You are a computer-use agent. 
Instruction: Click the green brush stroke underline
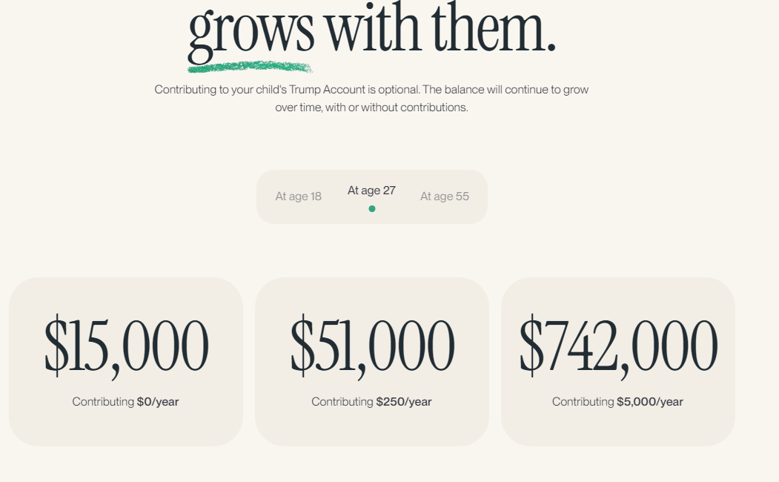point(250,67)
